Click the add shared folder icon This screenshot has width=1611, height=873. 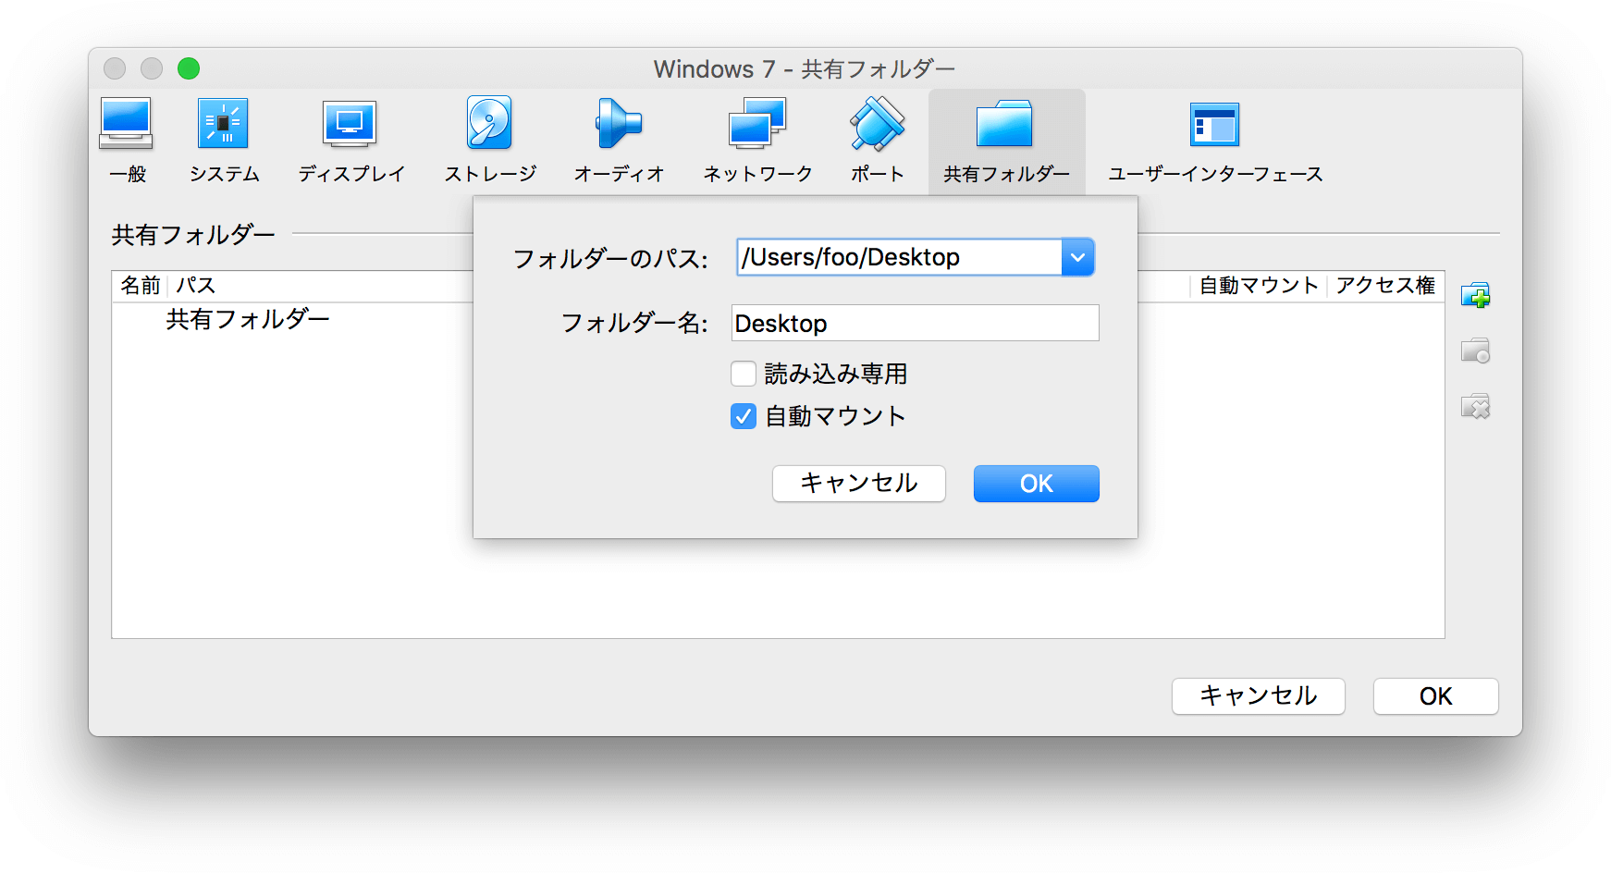coord(1477,294)
